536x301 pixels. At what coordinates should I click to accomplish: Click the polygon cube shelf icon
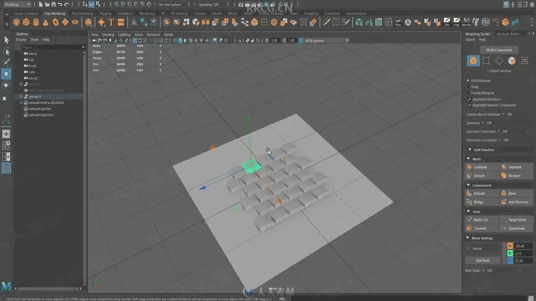(x=26, y=22)
